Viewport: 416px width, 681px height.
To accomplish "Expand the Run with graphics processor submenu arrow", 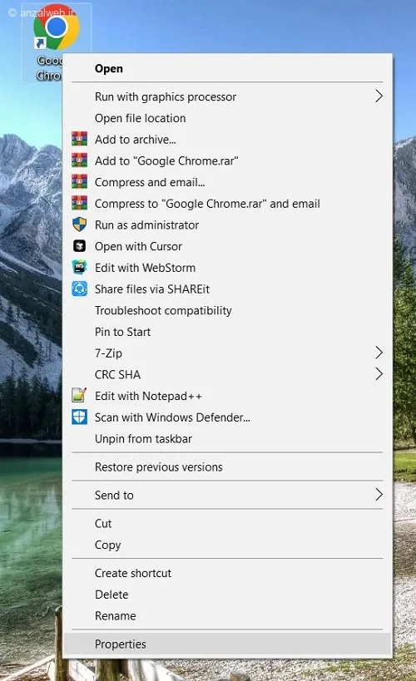I will [379, 96].
